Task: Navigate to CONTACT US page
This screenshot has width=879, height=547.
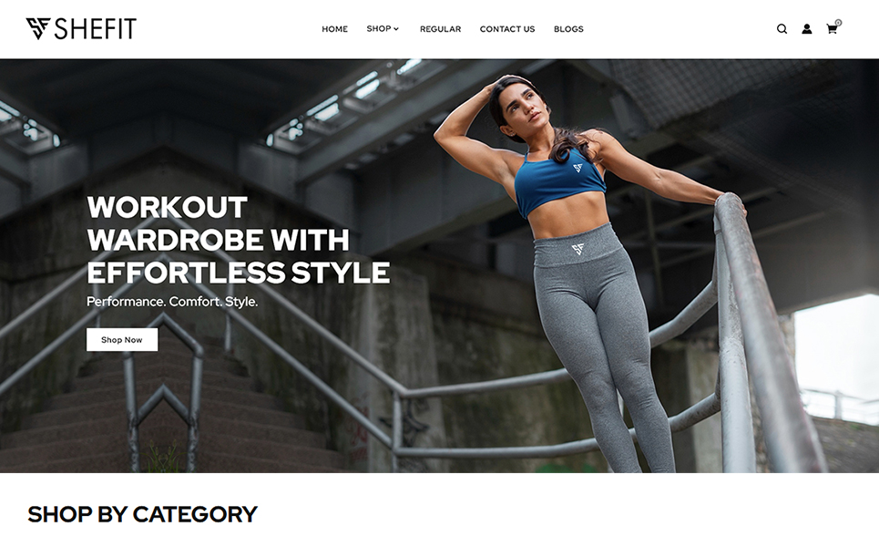Action: 507,29
